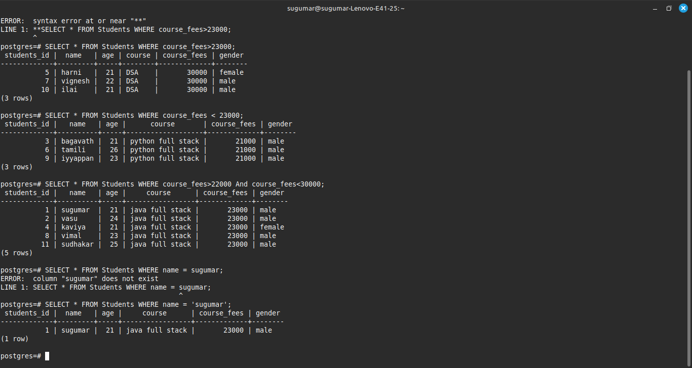Restore down the terminal window
This screenshot has width=692, height=368.
(x=669, y=8)
